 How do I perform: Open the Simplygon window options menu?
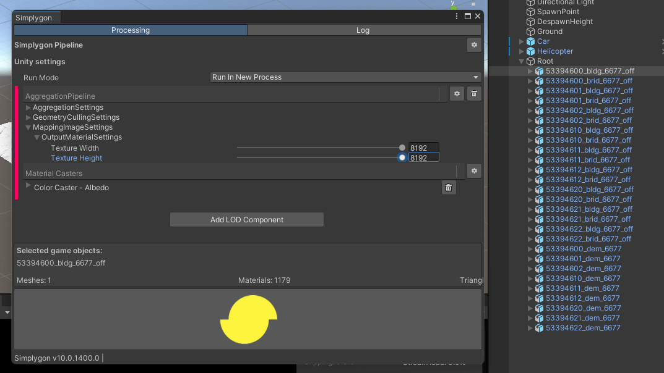[457, 16]
